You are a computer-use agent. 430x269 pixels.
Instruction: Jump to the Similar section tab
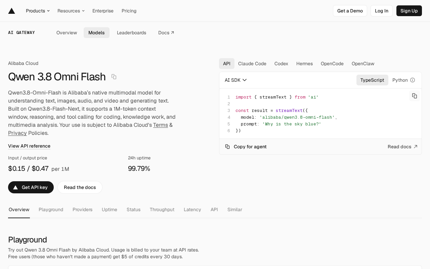click(x=235, y=209)
